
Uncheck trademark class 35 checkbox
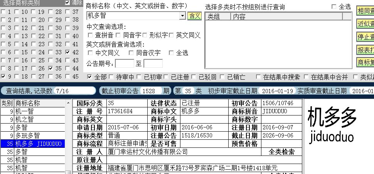51,69
